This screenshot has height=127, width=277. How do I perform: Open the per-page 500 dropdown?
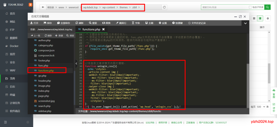pos(261,107)
